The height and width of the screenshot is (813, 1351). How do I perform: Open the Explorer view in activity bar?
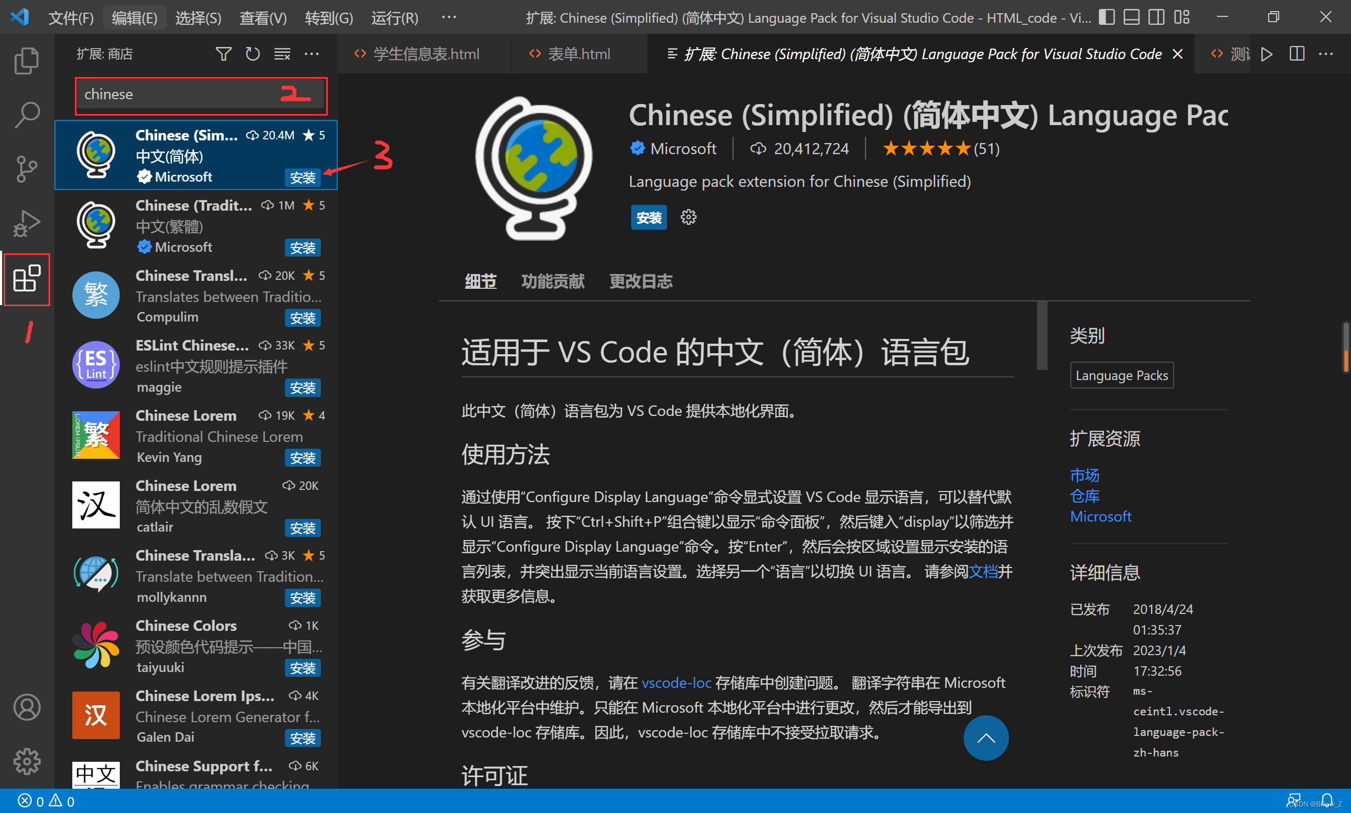[26, 60]
